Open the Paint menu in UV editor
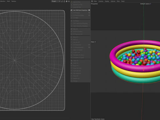 tap(8, 1)
